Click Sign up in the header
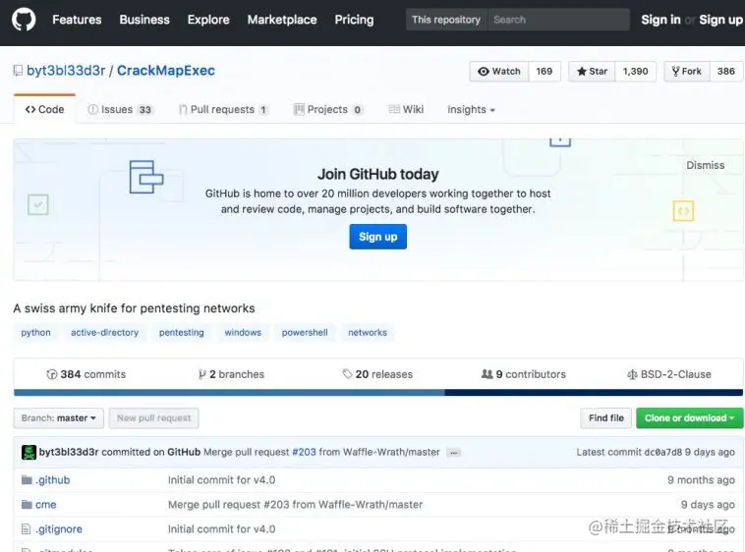The image size is (745, 552). (720, 20)
